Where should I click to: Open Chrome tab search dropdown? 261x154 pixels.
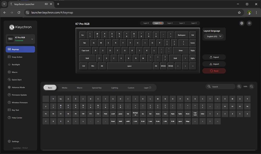pyautogui.click(x=4, y=4)
